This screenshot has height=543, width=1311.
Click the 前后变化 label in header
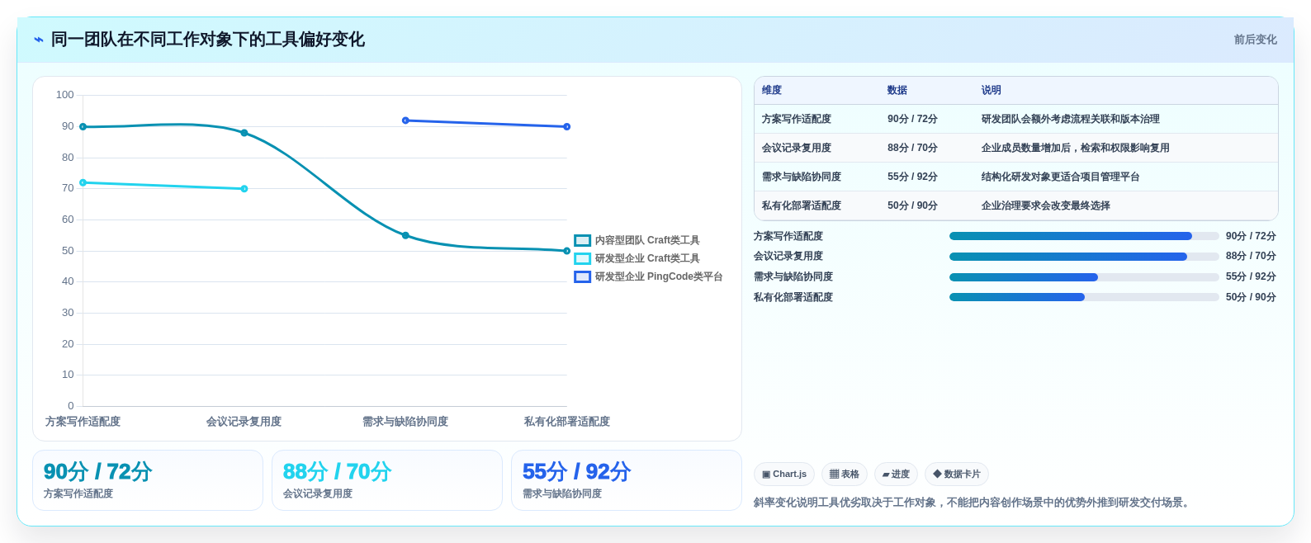tap(1255, 40)
